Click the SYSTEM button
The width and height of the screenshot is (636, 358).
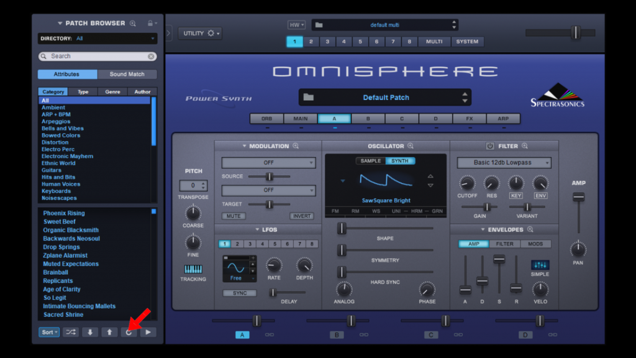467,42
